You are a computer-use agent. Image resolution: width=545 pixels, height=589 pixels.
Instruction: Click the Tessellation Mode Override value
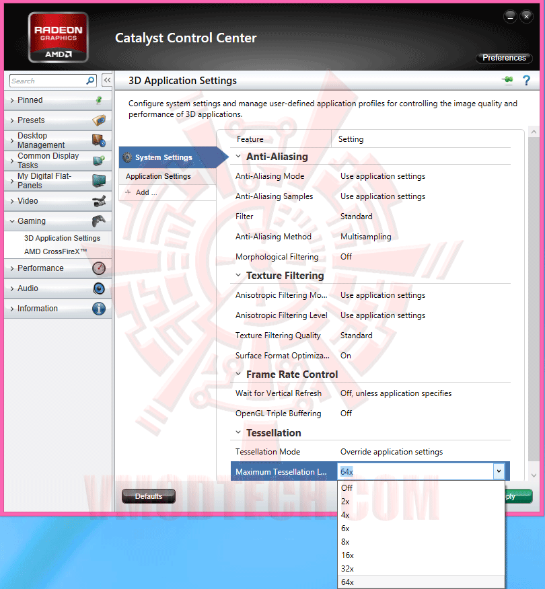(x=392, y=452)
